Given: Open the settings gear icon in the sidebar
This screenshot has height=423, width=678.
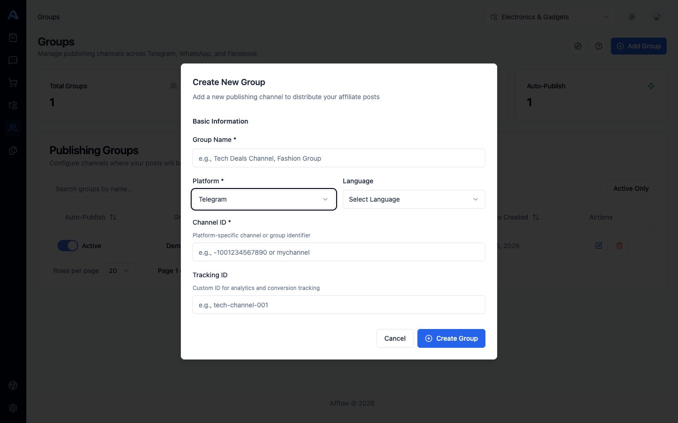Looking at the screenshot, I should (13, 408).
